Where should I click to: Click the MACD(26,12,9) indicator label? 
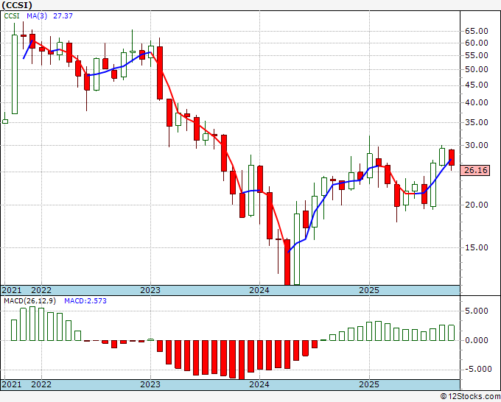pyautogui.click(x=29, y=301)
